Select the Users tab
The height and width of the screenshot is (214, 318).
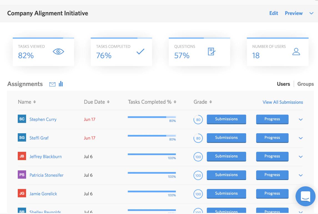(x=283, y=84)
